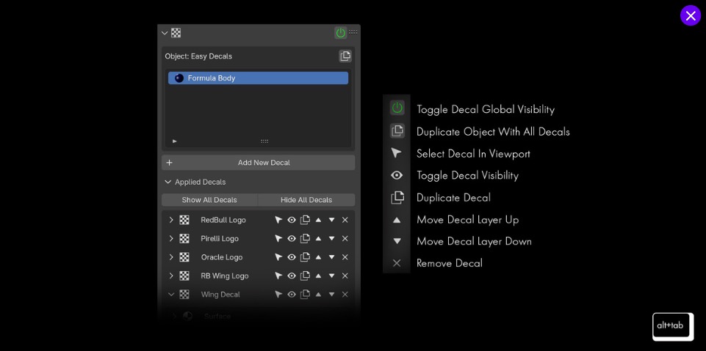Remove the RedBull Logo decal
The width and height of the screenshot is (706, 351).
pos(345,220)
